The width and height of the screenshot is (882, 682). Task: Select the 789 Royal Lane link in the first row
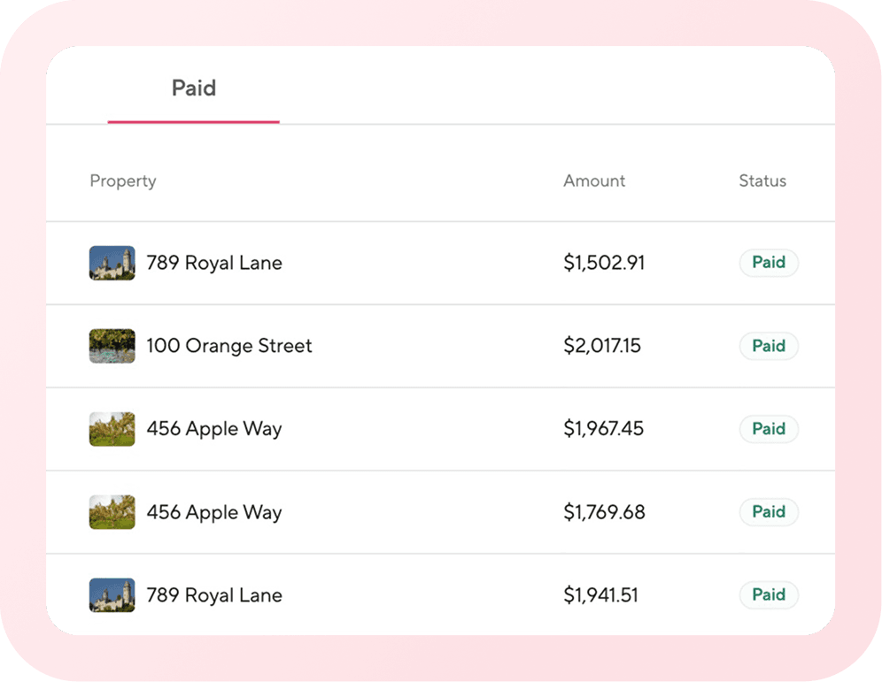pyautogui.click(x=214, y=263)
